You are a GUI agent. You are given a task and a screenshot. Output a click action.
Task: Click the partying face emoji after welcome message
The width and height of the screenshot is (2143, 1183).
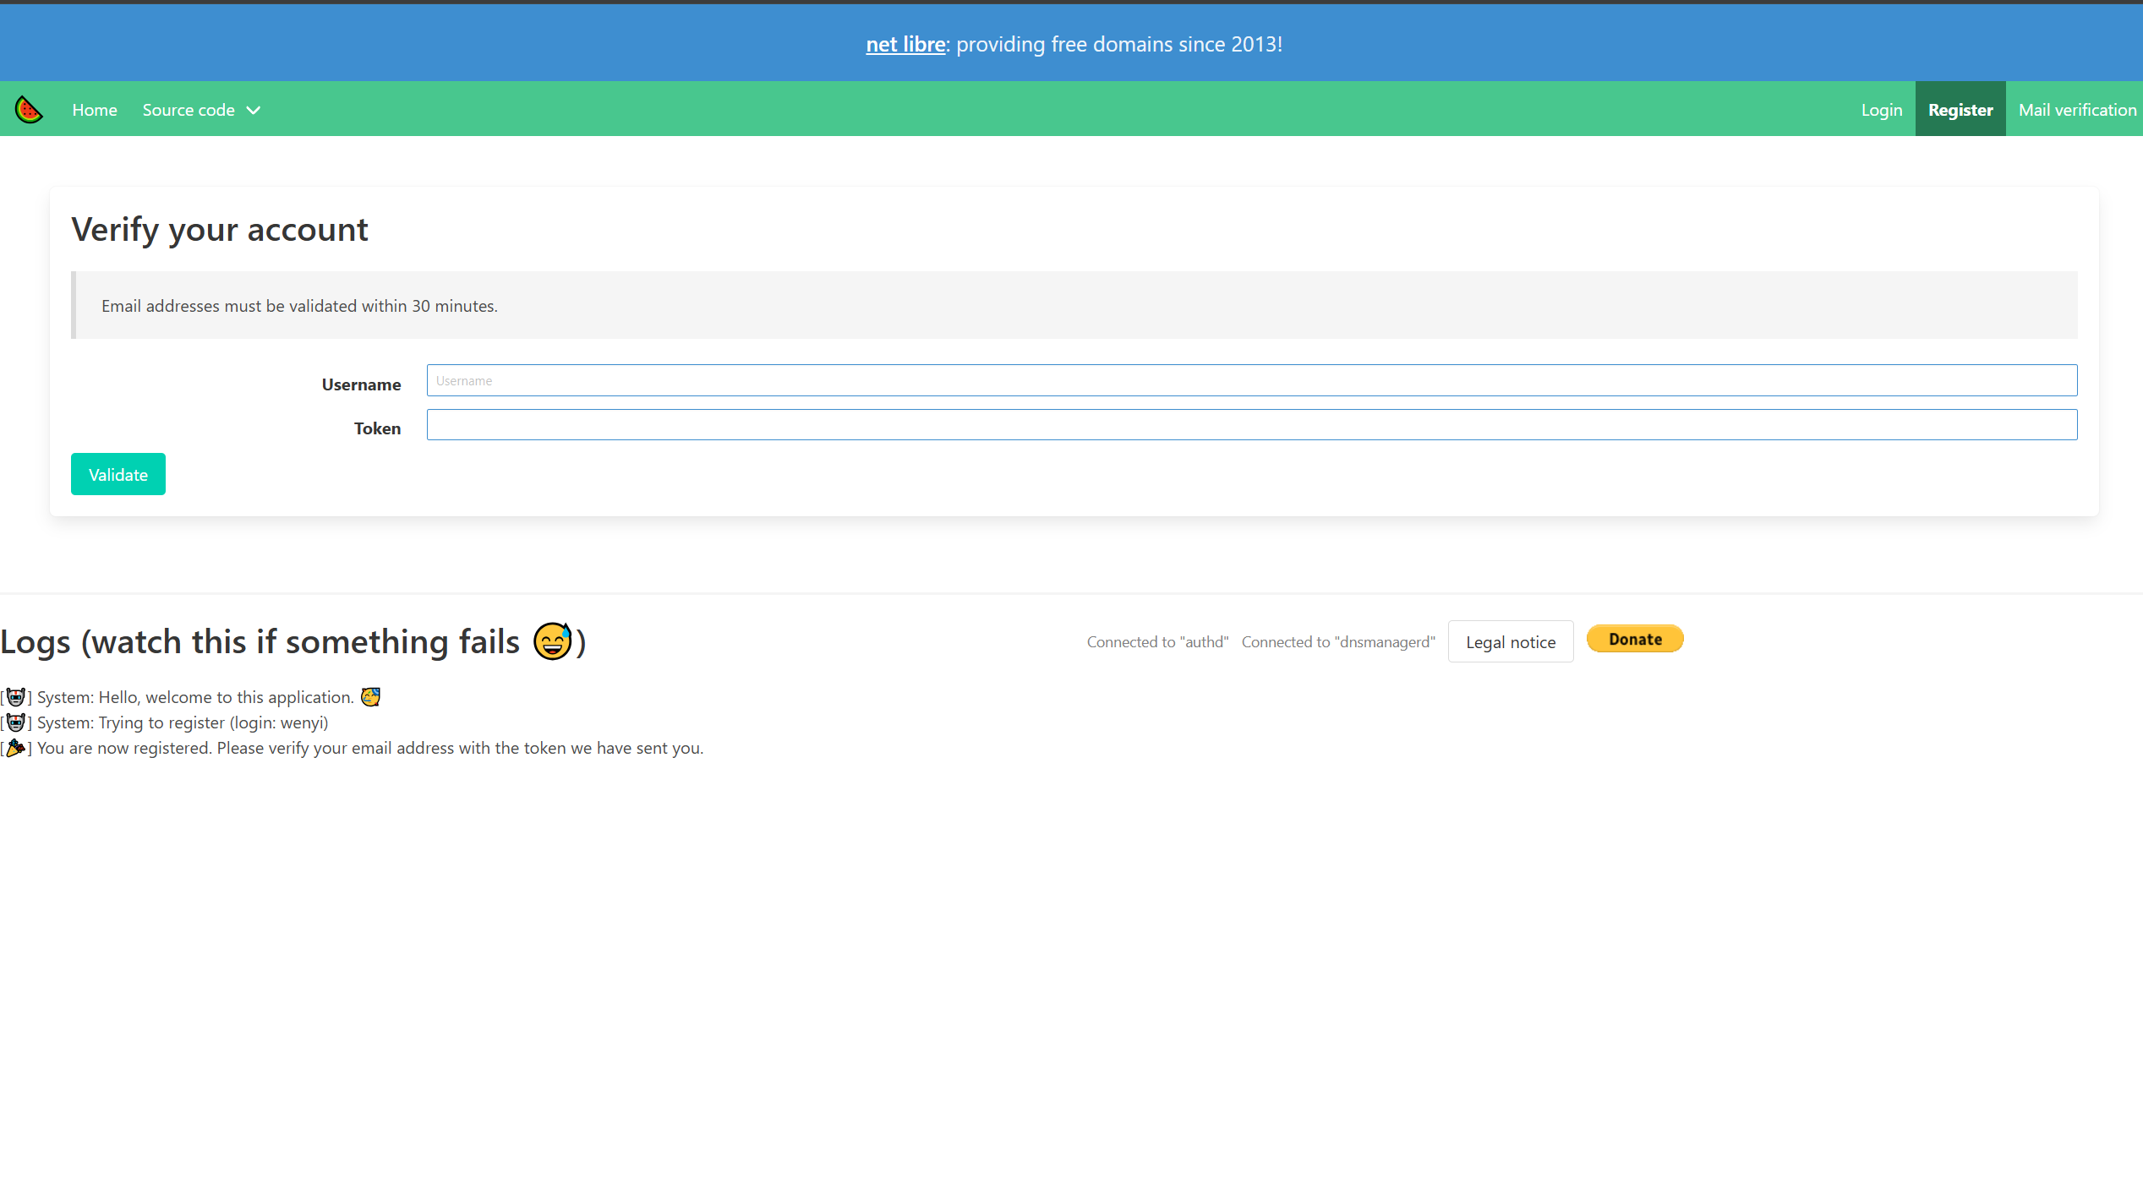click(x=370, y=697)
